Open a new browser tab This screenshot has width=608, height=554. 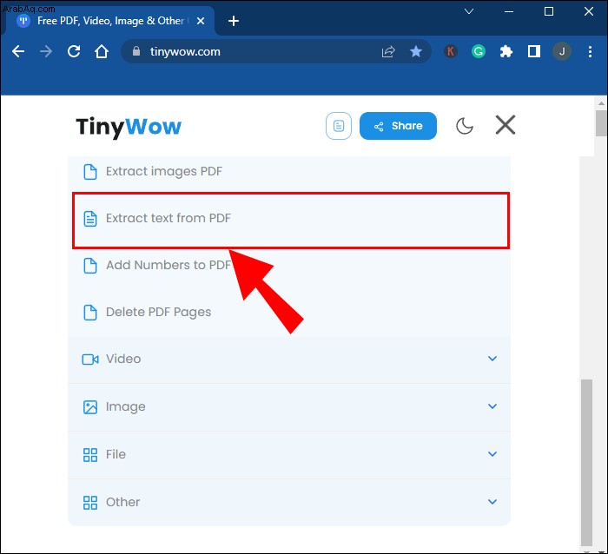pyautogui.click(x=234, y=21)
